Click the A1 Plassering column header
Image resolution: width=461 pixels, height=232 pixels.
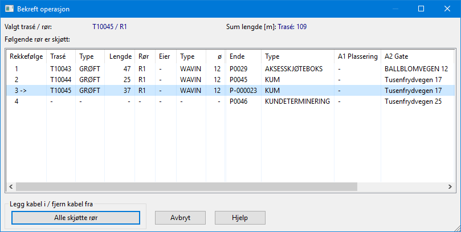(x=357, y=56)
